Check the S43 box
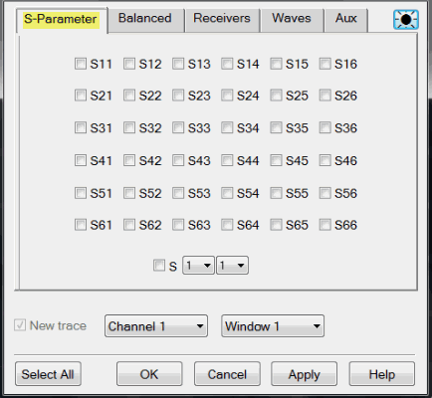This screenshot has width=432, height=398. 178,160
